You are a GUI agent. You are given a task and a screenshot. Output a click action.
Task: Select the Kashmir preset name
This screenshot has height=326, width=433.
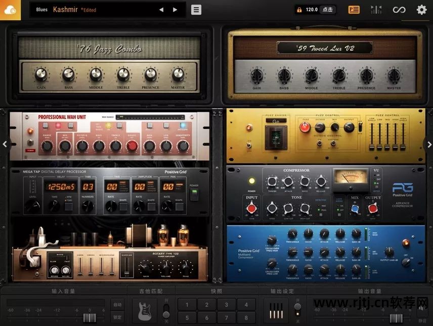(64, 10)
